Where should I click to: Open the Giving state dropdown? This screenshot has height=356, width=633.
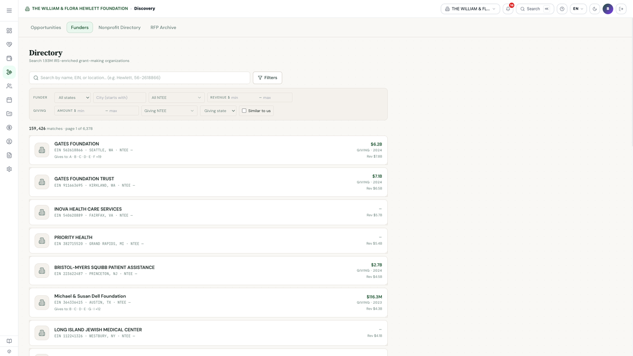tap(218, 111)
